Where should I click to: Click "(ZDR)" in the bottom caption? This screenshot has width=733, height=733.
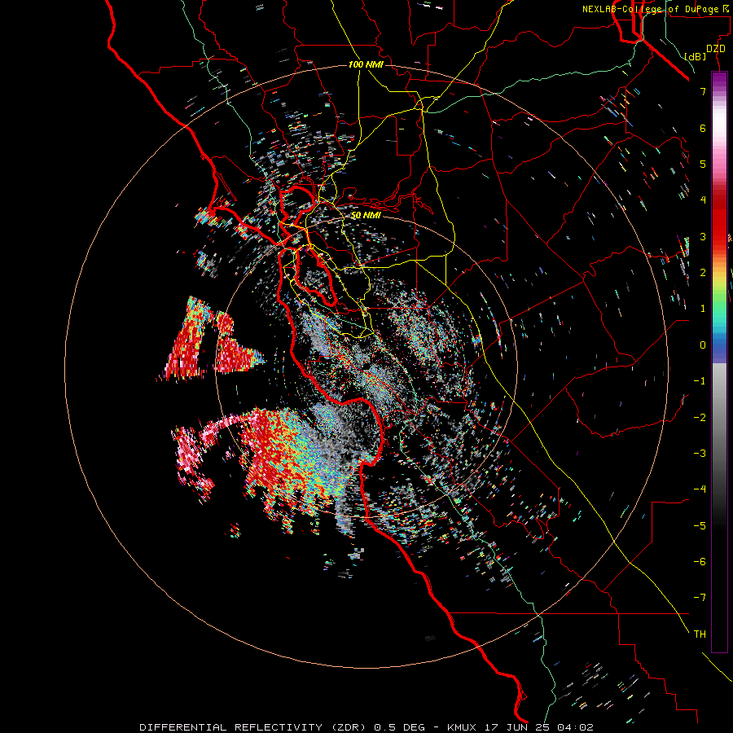[349, 727]
